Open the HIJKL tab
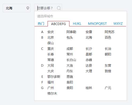 click(77, 24)
